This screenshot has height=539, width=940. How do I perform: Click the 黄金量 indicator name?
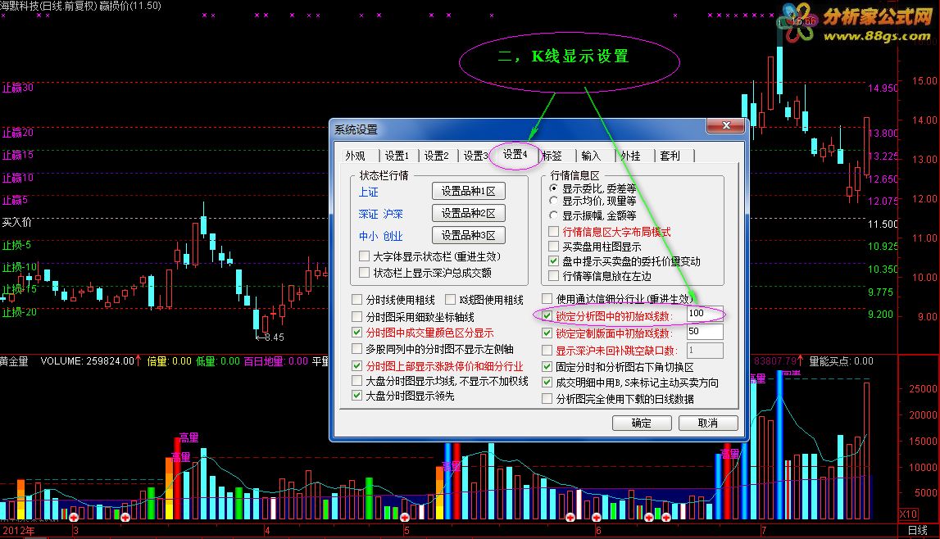click(15, 361)
